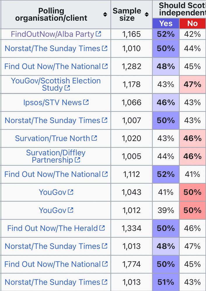Open the Ipsos/STV News poll link

(x=53, y=102)
